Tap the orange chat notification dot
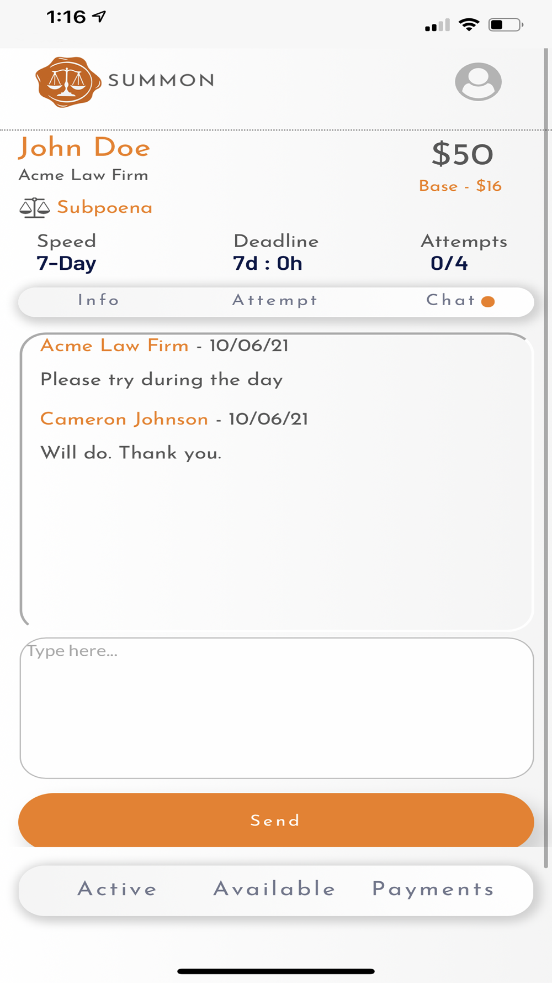552x983 pixels. coord(488,301)
